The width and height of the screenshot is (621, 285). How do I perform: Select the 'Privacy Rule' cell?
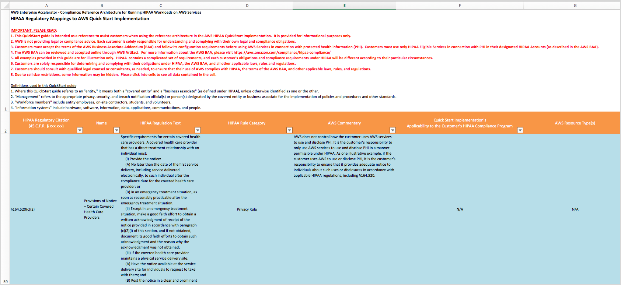(247, 209)
